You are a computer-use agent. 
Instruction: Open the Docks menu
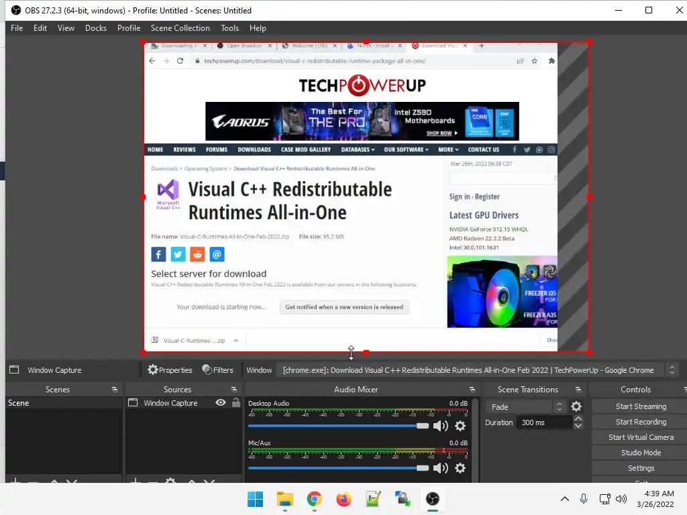point(96,28)
